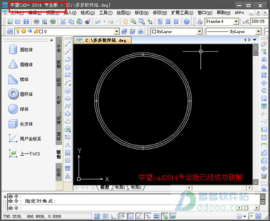The image size is (270, 221).
Task: Open the document tab list arrow
Action: pyautogui.click(x=255, y=40)
